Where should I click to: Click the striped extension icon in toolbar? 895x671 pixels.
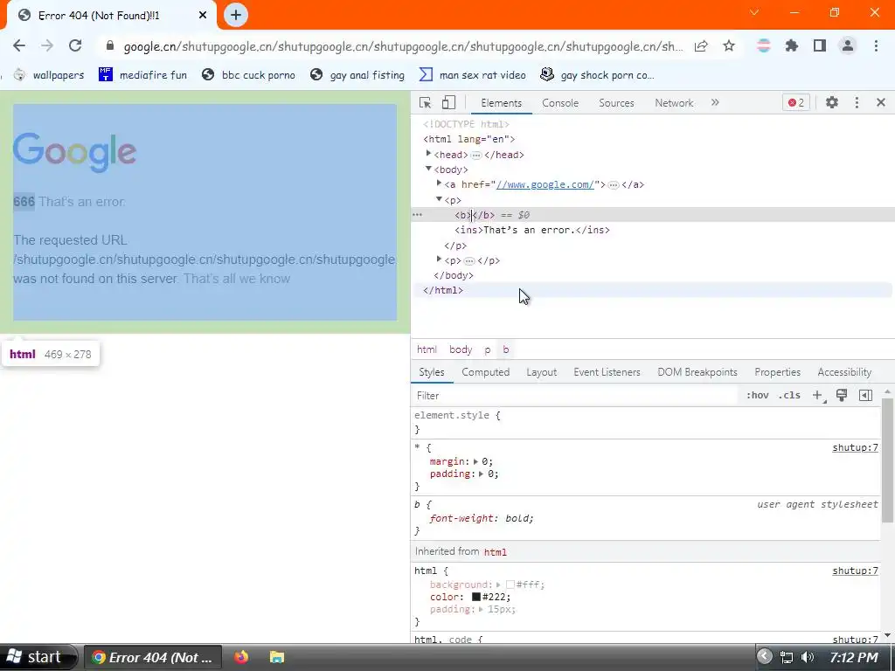pos(764,45)
